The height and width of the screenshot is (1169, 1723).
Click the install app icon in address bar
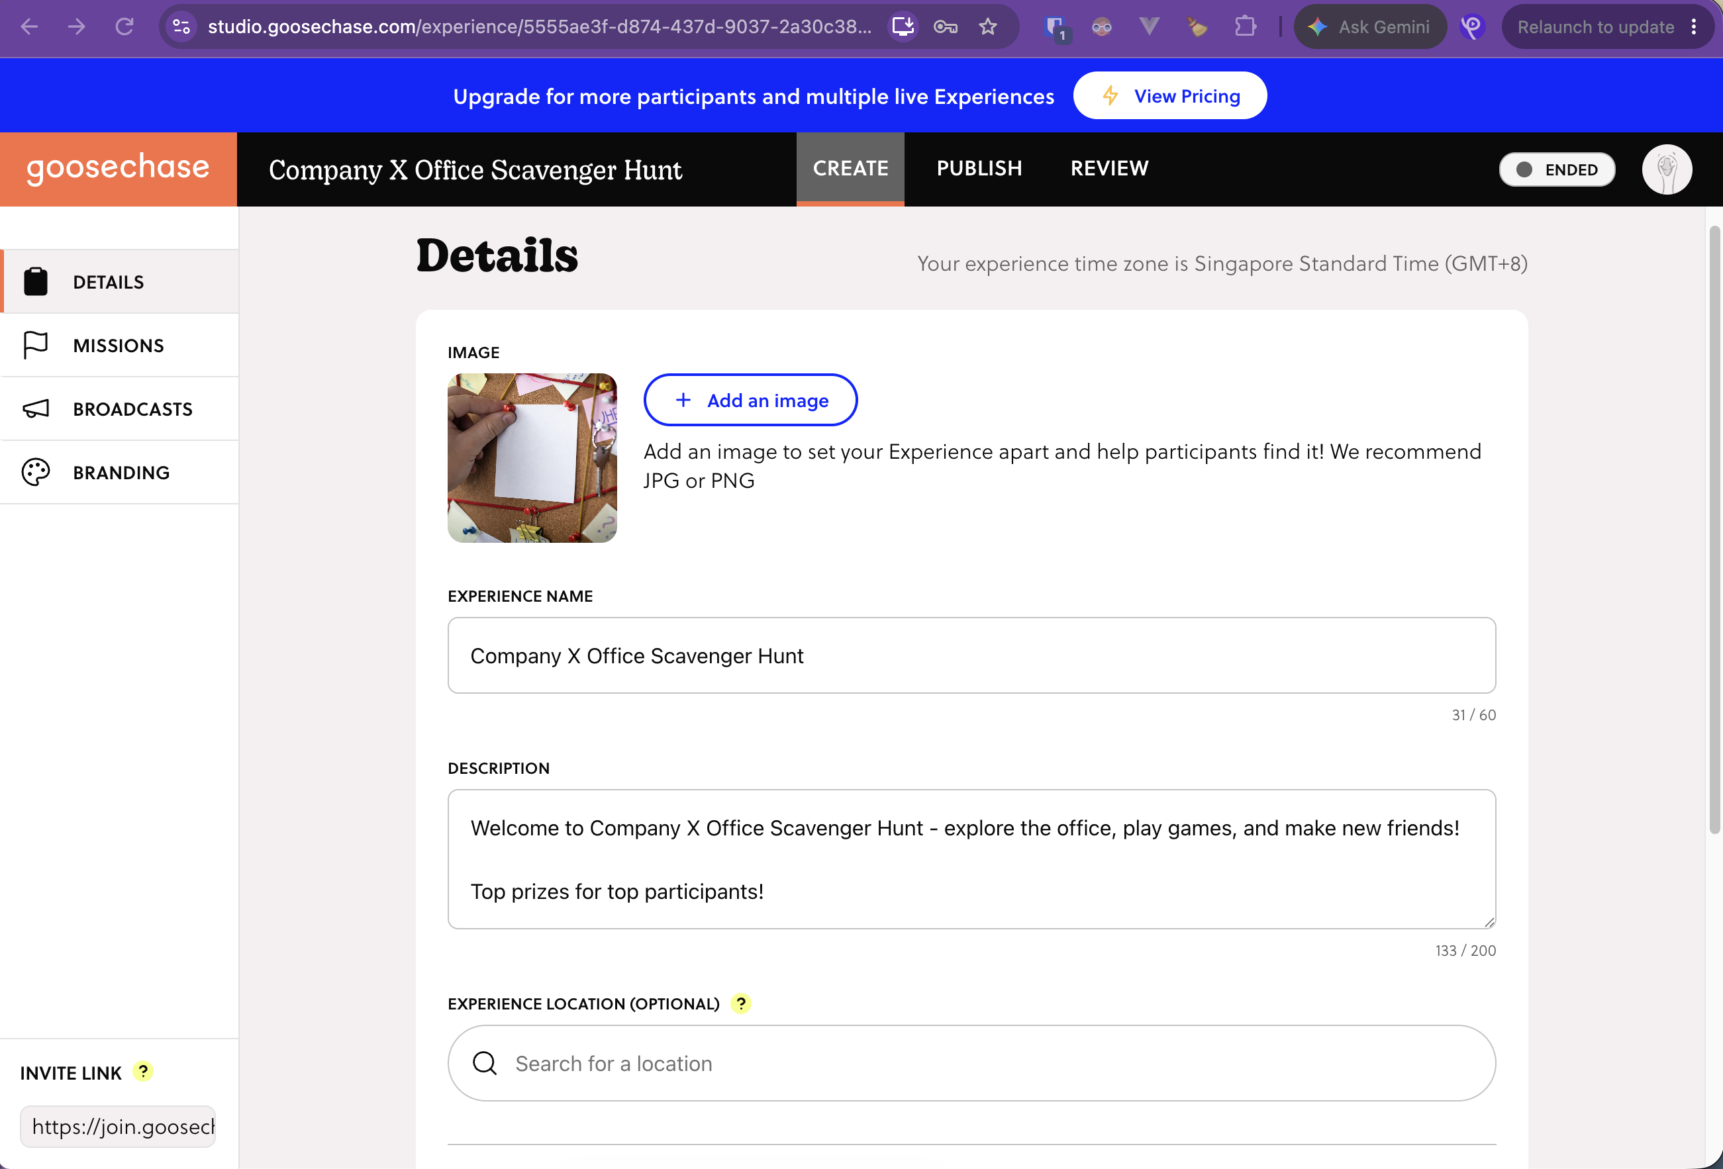point(903,26)
